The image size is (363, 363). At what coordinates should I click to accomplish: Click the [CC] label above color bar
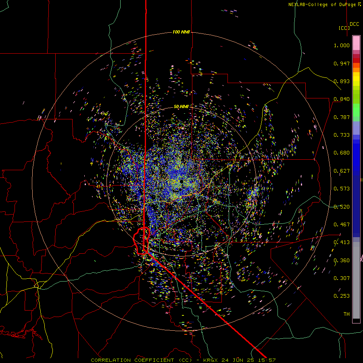click(x=344, y=28)
